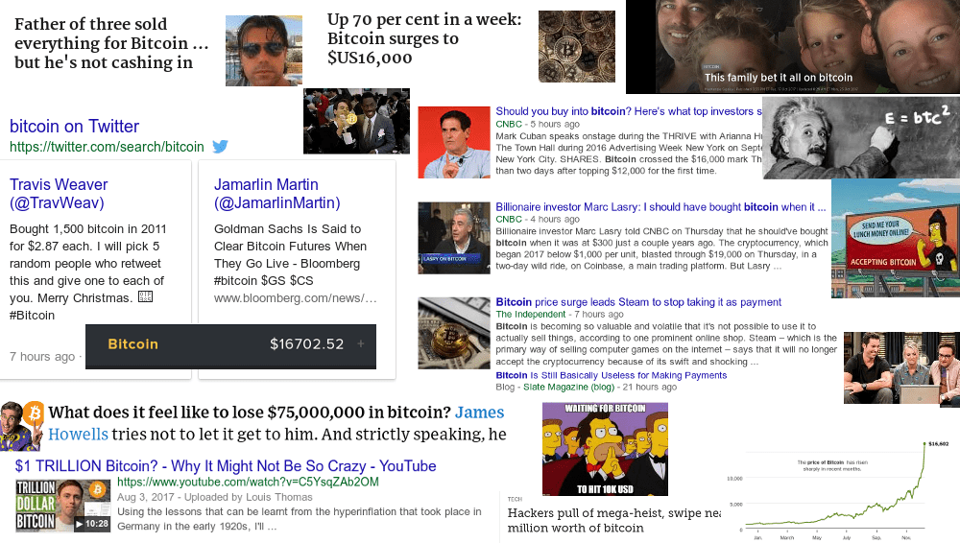Click the orange Bitcoin logo beside James Howells headline
The height and width of the screenshot is (543, 960).
coord(35,413)
